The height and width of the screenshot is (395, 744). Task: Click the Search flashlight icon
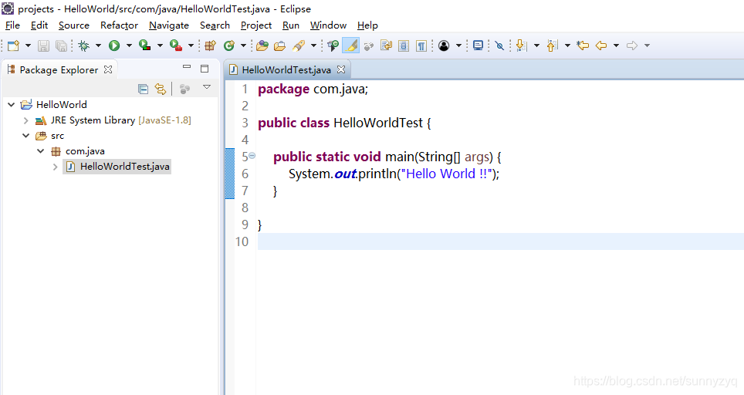click(x=299, y=46)
